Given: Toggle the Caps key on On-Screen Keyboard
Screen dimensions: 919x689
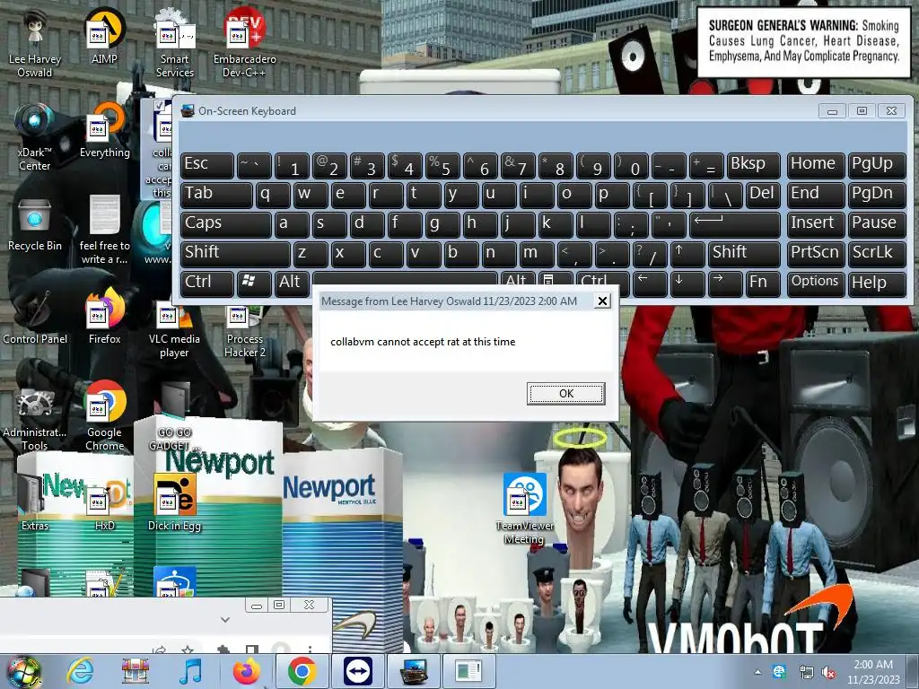Looking at the screenshot, I should (225, 223).
